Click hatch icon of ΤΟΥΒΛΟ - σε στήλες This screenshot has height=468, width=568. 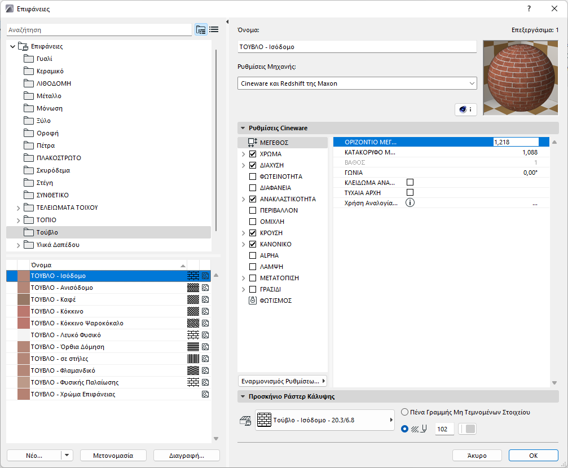point(193,359)
